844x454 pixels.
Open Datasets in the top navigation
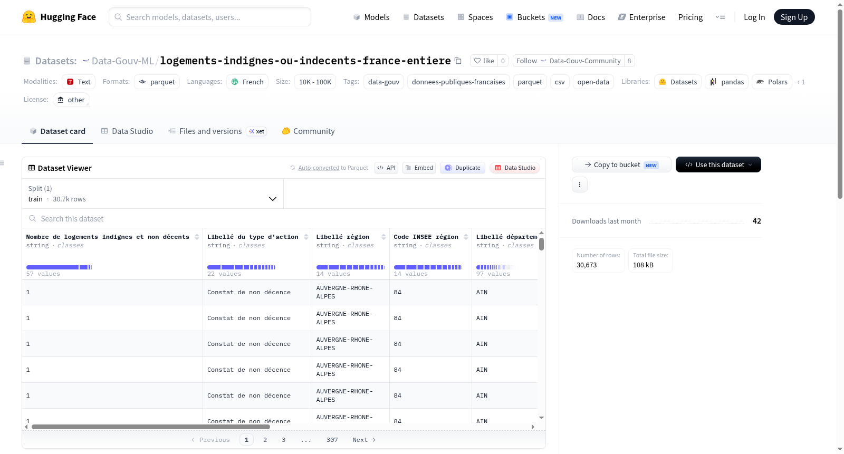coord(424,17)
